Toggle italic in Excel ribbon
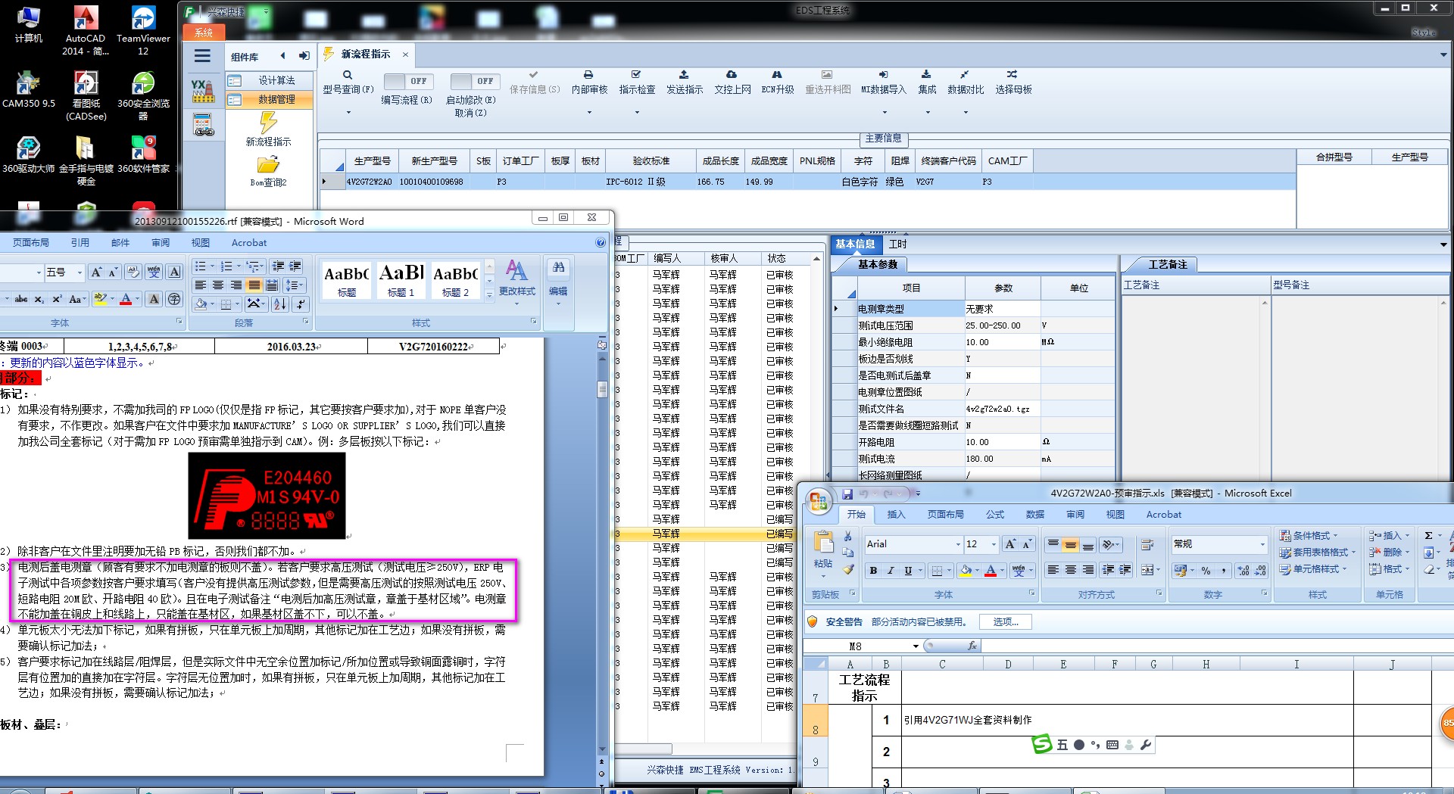This screenshot has height=794, width=1454. coord(891,571)
